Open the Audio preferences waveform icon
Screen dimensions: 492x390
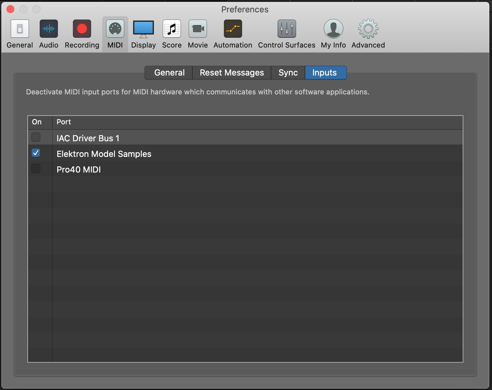point(49,29)
